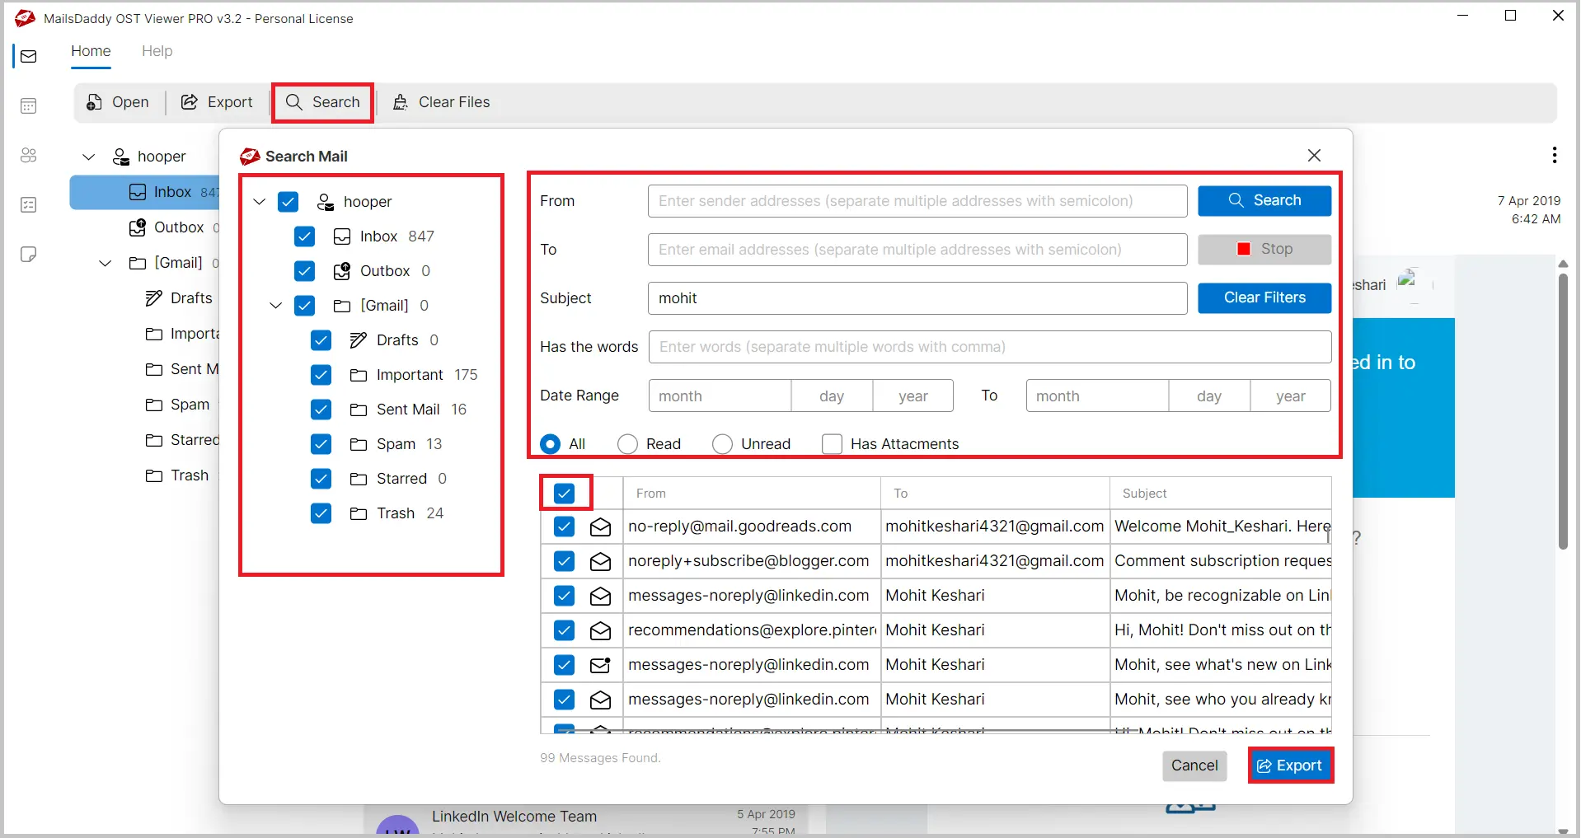Click the Search toolbar button

pyautogui.click(x=323, y=102)
